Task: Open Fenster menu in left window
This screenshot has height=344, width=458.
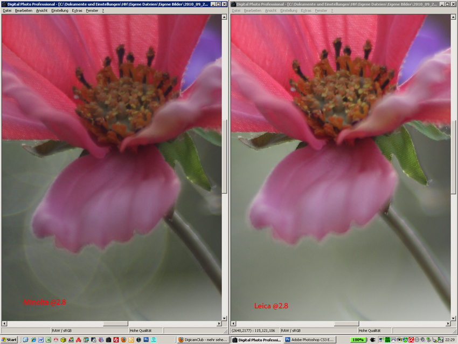Action: pyautogui.click(x=92, y=11)
